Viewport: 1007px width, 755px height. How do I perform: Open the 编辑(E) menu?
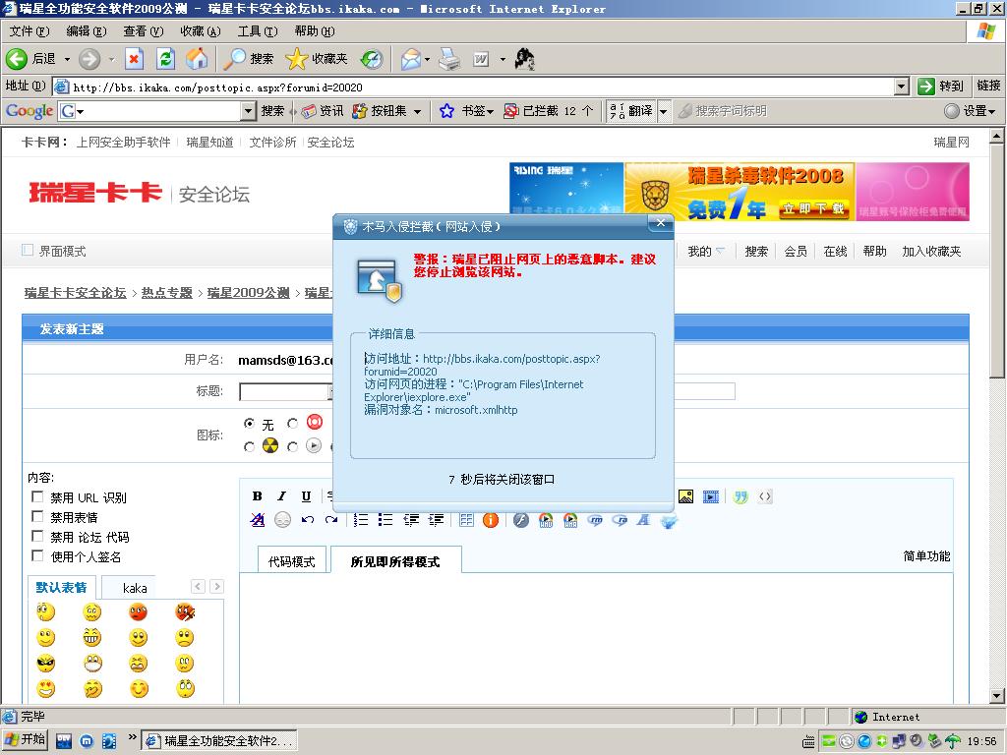87,30
